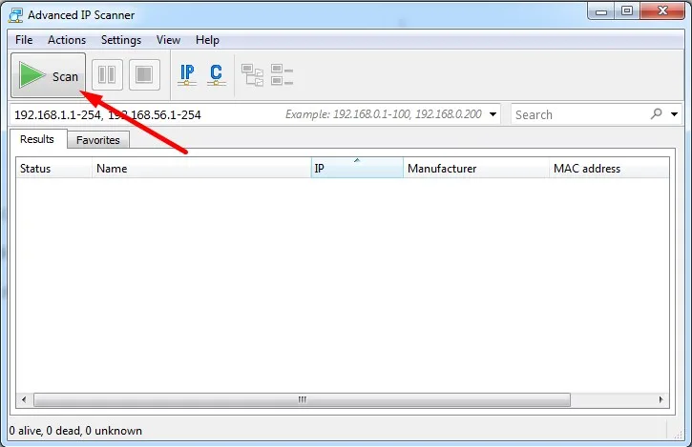Select the Results tab

[37, 139]
